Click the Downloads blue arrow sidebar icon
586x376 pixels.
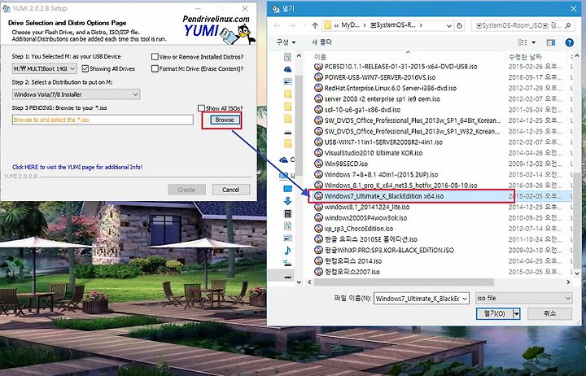[287, 202]
